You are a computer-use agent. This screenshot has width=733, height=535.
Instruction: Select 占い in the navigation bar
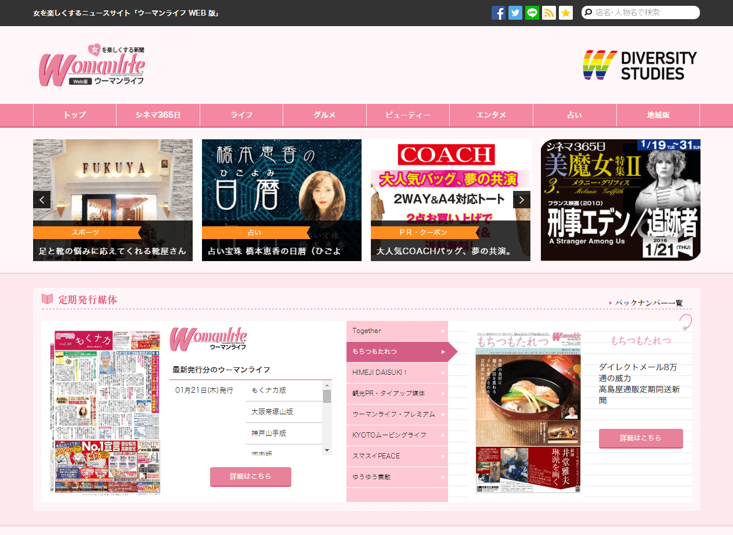575,115
